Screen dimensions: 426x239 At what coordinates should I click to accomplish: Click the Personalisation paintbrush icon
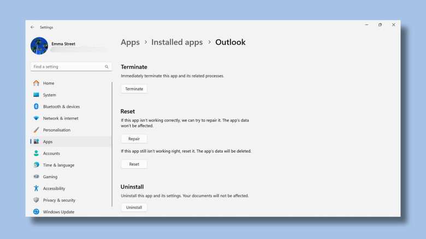pyautogui.click(x=36, y=130)
